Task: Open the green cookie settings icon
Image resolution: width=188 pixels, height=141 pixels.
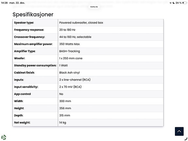Action: [x=4, y=137]
